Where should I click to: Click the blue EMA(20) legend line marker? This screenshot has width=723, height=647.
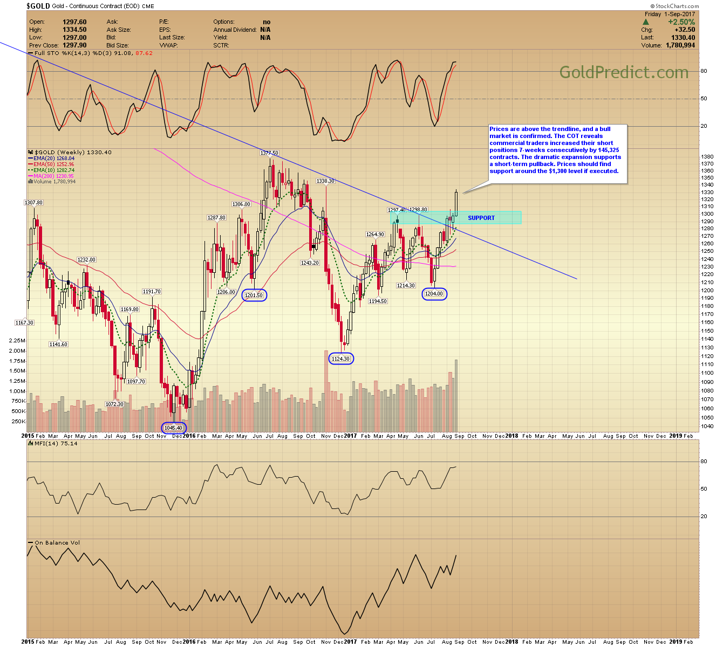pyautogui.click(x=30, y=159)
